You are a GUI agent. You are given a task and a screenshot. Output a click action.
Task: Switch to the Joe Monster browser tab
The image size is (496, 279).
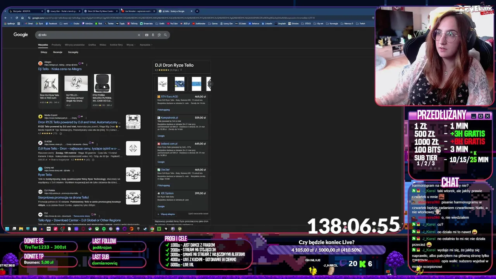[138, 11]
